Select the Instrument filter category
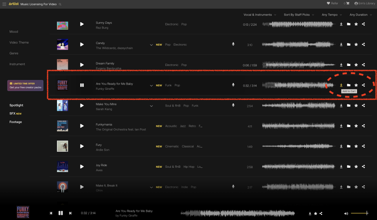The height and width of the screenshot is (220, 377). tap(17, 64)
